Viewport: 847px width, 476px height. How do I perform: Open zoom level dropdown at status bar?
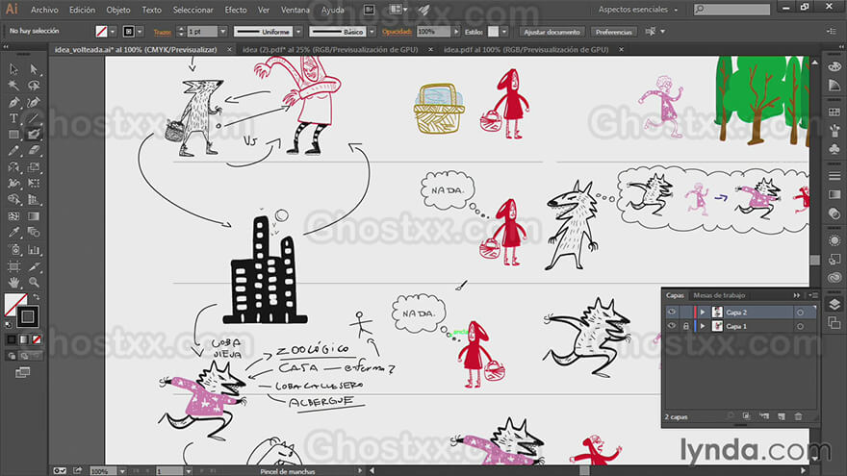[x=122, y=471]
